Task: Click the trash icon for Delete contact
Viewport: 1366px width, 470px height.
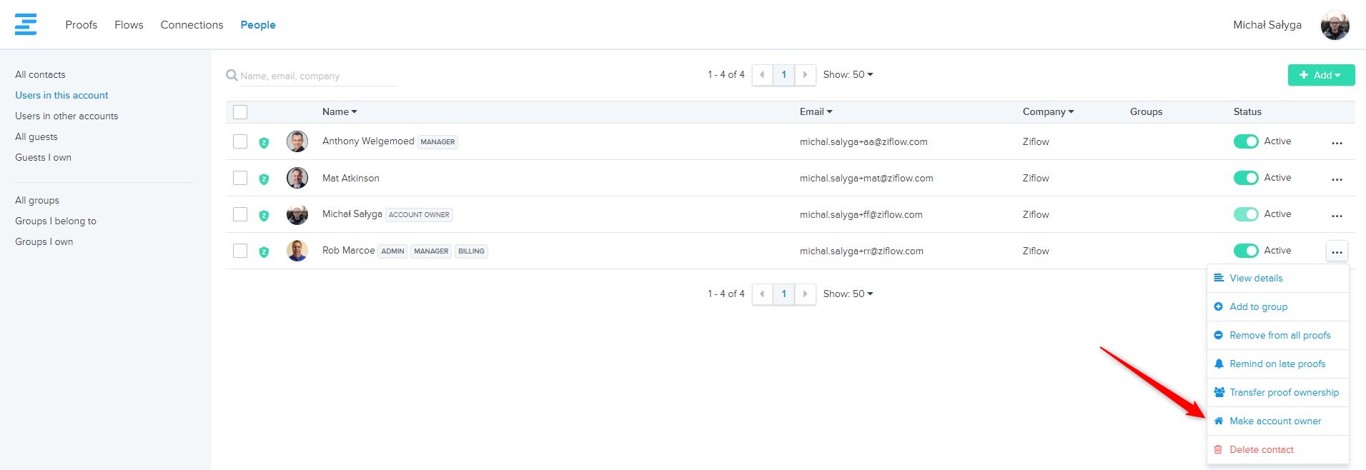Action: [1219, 449]
